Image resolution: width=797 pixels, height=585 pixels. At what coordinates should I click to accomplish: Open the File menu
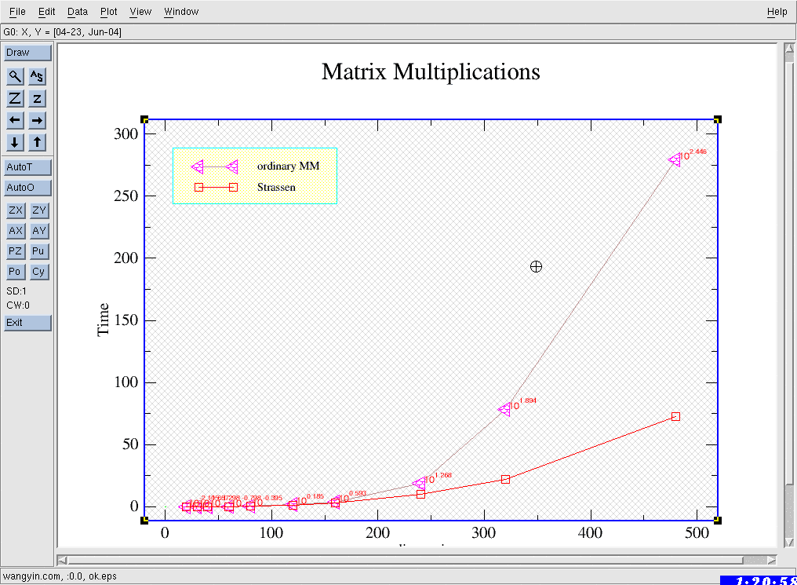[x=17, y=12]
